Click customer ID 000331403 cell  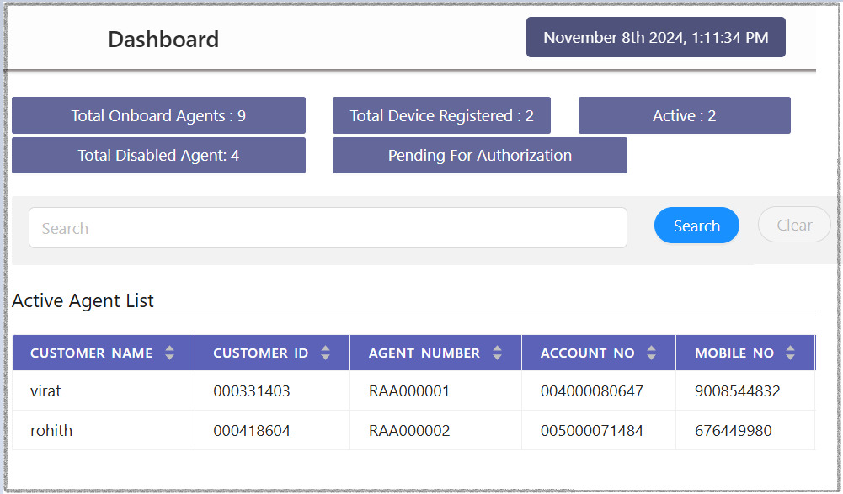(252, 391)
